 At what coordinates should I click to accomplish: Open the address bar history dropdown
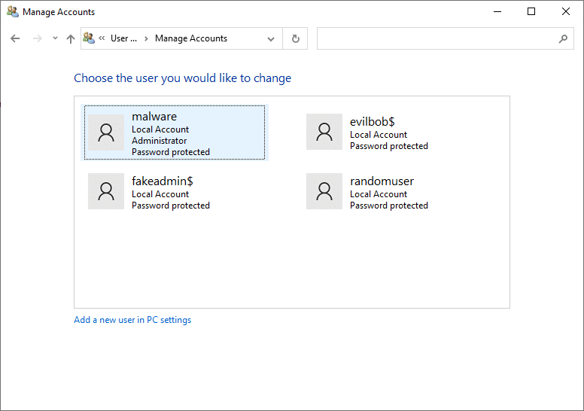click(x=271, y=38)
